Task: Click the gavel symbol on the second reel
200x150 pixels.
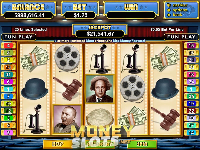Action: (x=67, y=89)
